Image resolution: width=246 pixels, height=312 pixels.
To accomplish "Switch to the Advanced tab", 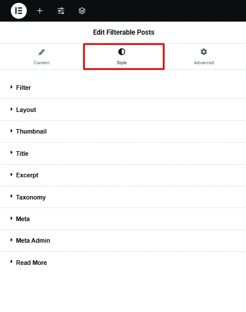I will point(203,57).
